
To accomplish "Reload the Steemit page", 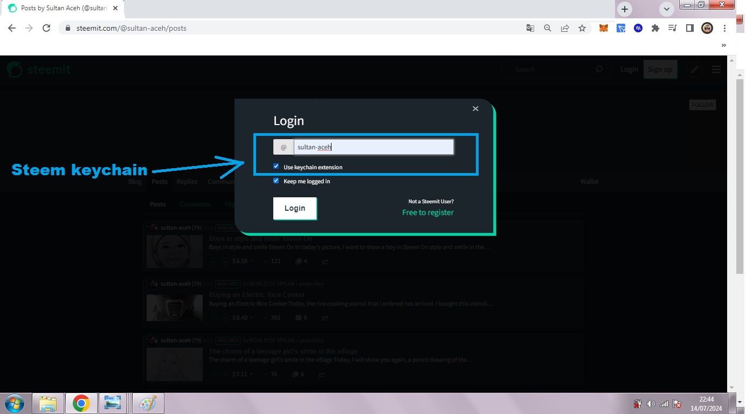I will coord(46,28).
